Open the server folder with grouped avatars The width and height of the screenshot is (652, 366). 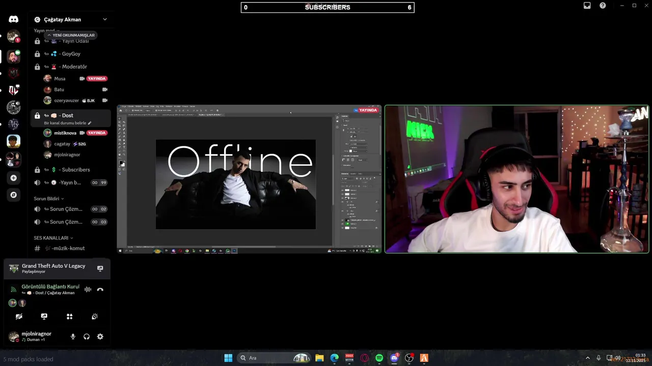[x=14, y=159]
